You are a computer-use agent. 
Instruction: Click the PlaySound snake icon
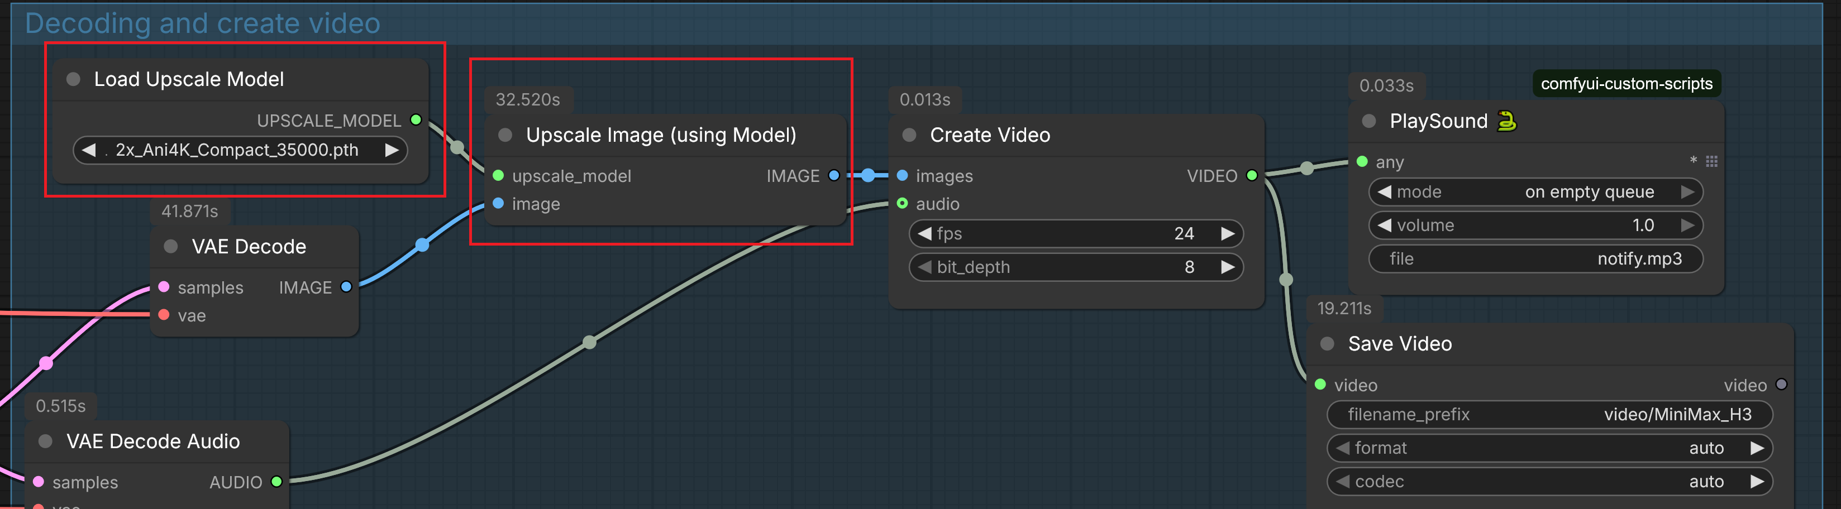click(x=1506, y=121)
